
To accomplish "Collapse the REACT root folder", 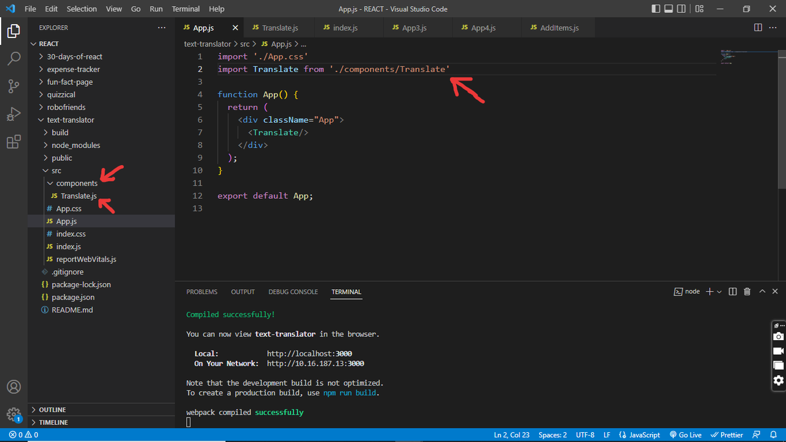I will pos(101,44).
